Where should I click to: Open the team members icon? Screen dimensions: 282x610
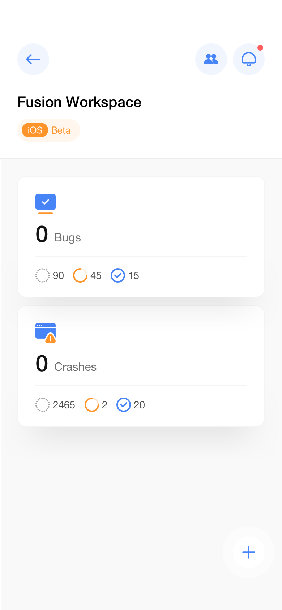pyautogui.click(x=211, y=59)
